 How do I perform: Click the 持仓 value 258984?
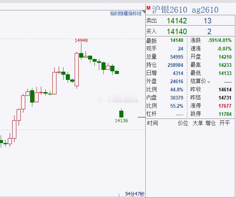pyautogui.click(x=175, y=65)
